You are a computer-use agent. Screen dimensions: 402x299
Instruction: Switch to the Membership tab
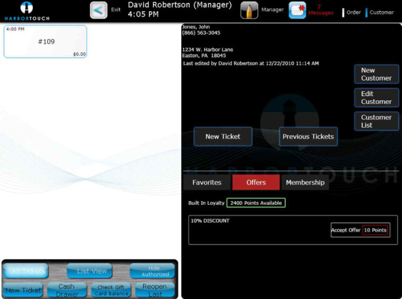click(305, 183)
